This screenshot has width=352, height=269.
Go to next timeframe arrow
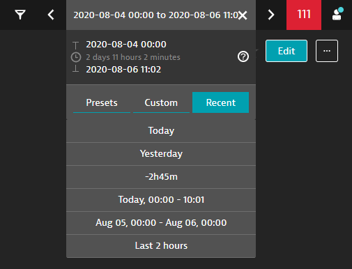point(271,15)
